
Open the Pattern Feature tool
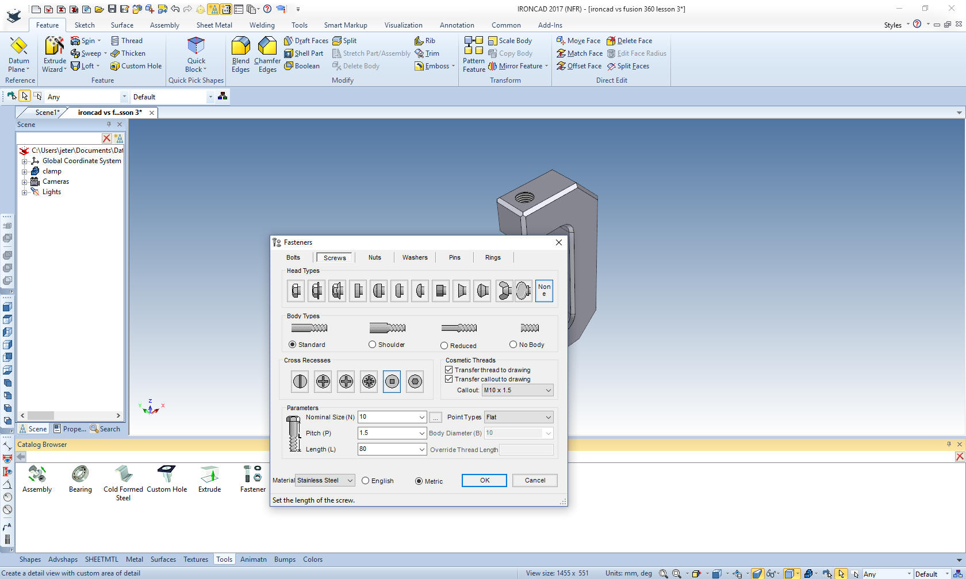coord(474,55)
